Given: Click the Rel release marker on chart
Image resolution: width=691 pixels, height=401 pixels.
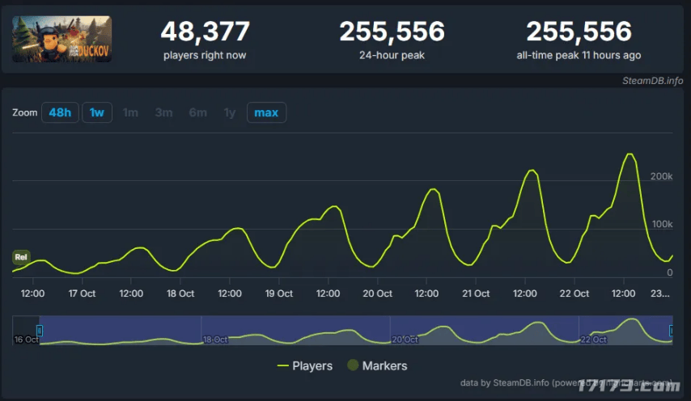Looking at the screenshot, I should tap(21, 257).
